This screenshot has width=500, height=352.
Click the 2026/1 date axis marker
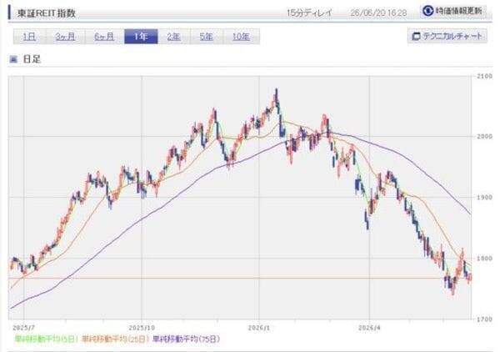click(x=259, y=328)
